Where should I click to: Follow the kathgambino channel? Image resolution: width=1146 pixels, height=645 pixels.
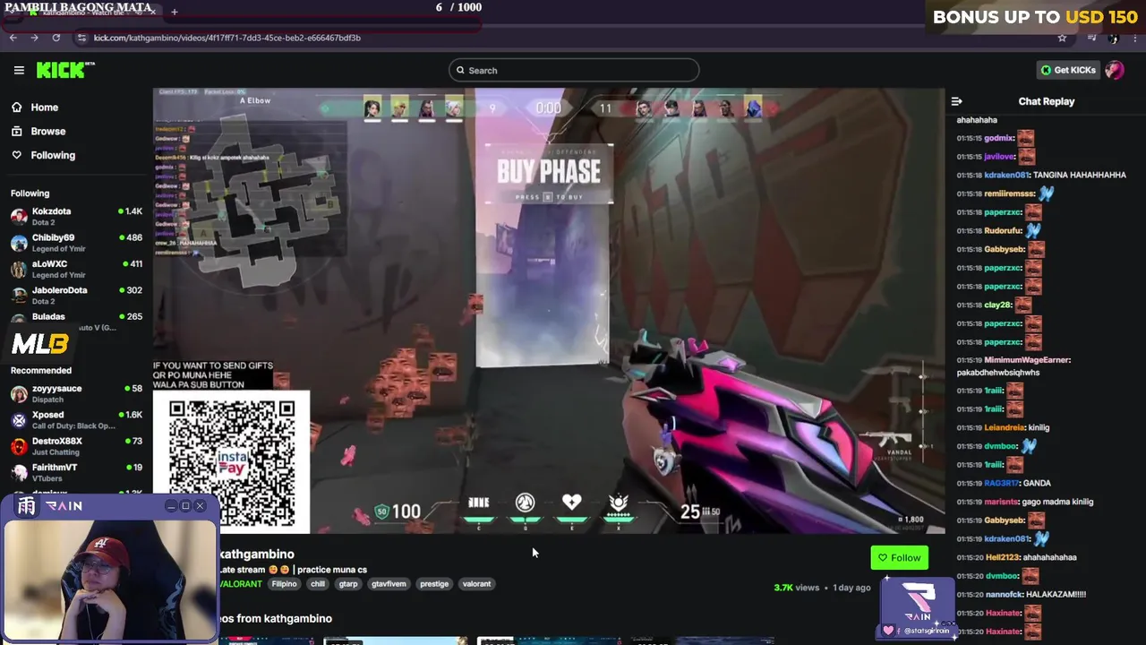click(899, 558)
